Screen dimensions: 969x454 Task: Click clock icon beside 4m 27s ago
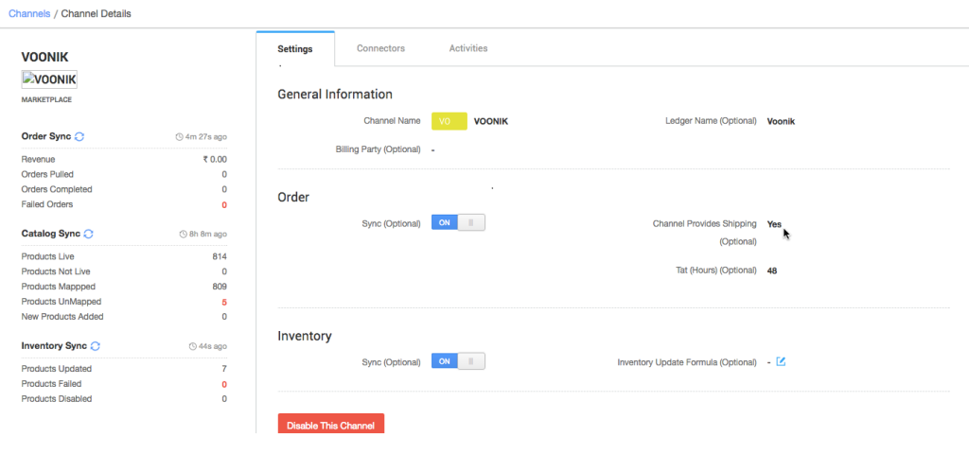[179, 137]
